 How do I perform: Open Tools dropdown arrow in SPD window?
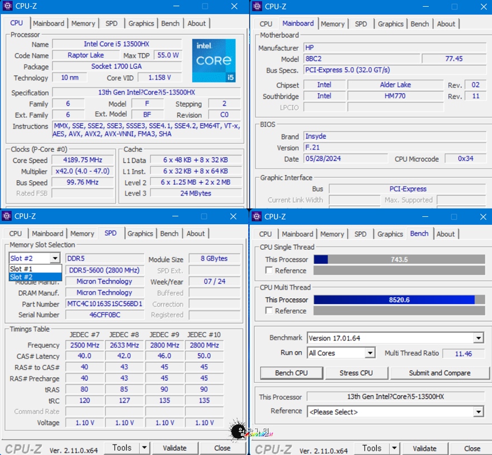[144, 448]
